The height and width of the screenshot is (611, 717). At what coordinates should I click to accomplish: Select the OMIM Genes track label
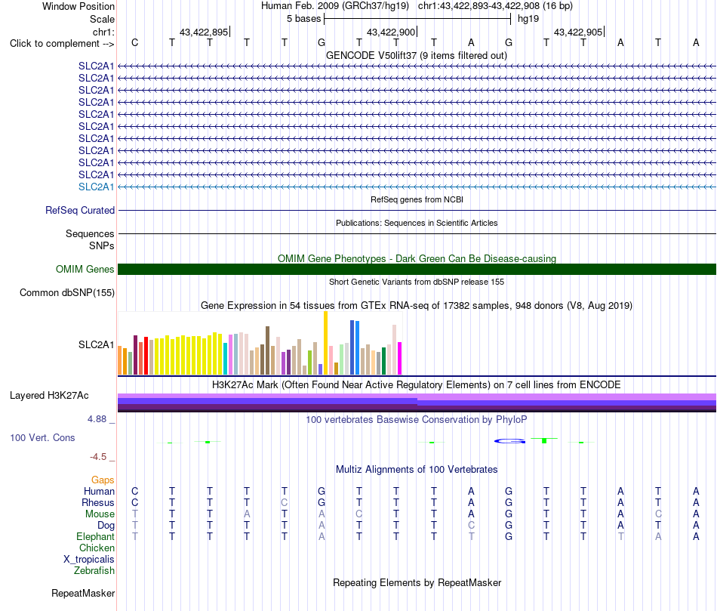point(85,269)
